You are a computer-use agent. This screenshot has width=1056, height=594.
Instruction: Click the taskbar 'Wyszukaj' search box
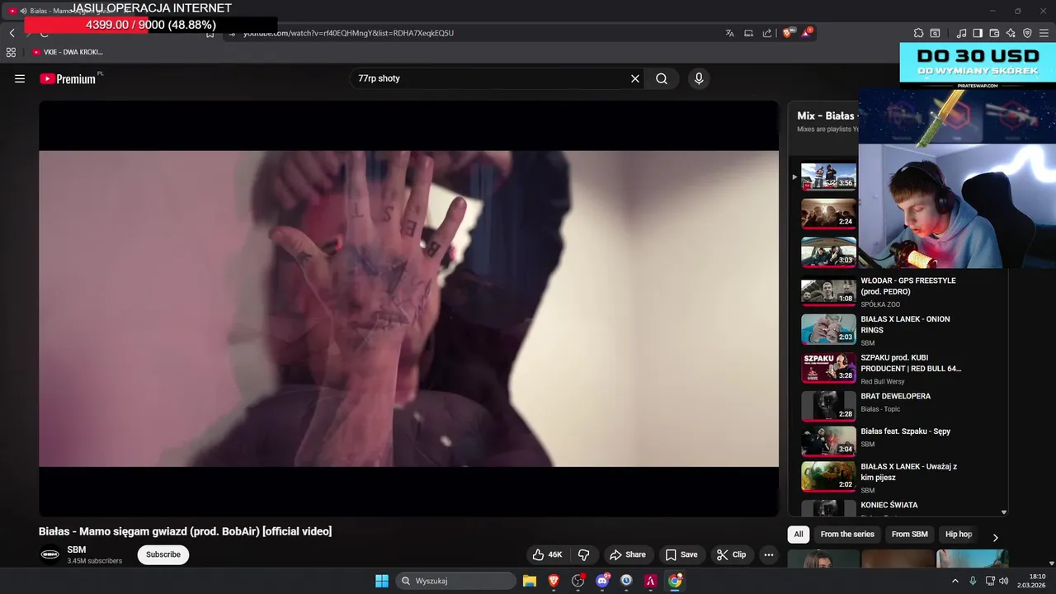click(456, 581)
